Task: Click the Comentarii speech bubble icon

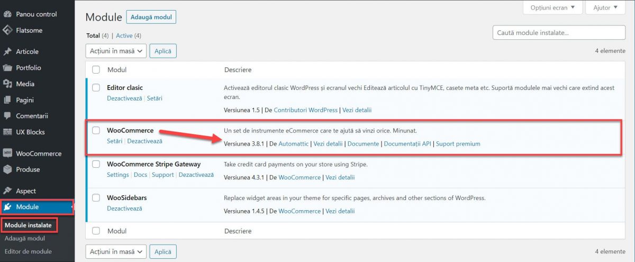Action: click(7, 116)
